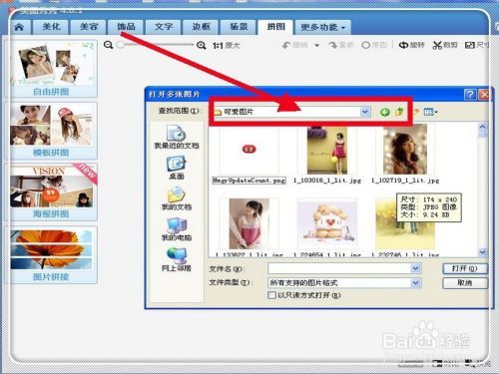
Task: Click the 裁剪 crop scissors tool
Action: click(x=445, y=45)
